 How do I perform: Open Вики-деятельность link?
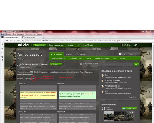(58, 58)
